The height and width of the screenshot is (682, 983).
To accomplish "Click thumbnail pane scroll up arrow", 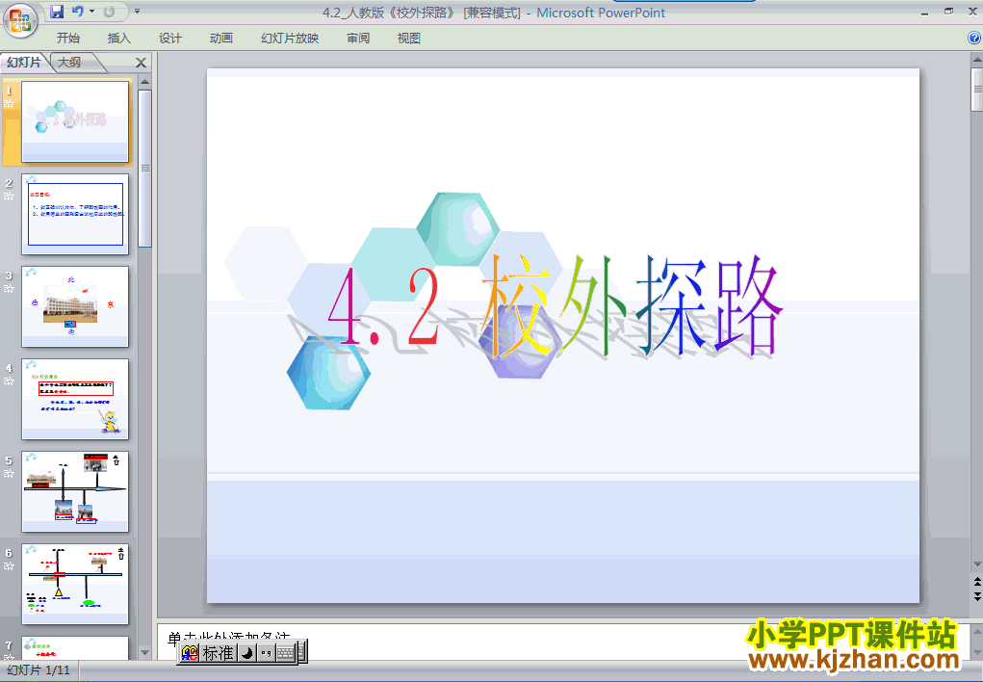I will click(x=144, y=82).
